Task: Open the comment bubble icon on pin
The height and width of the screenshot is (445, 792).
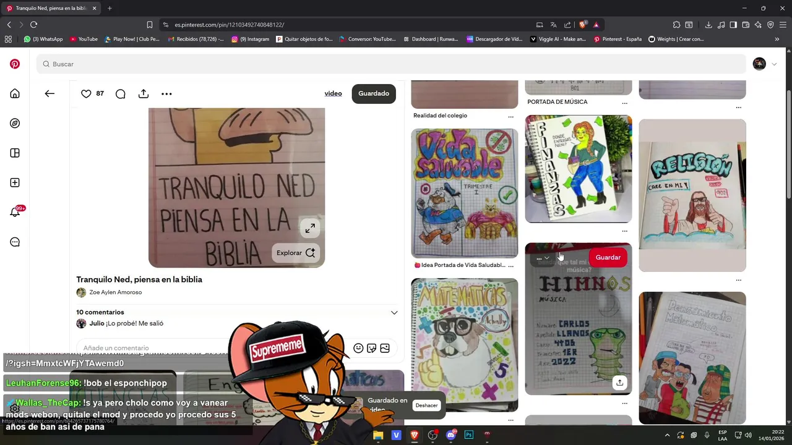Action: pos(121,93)
